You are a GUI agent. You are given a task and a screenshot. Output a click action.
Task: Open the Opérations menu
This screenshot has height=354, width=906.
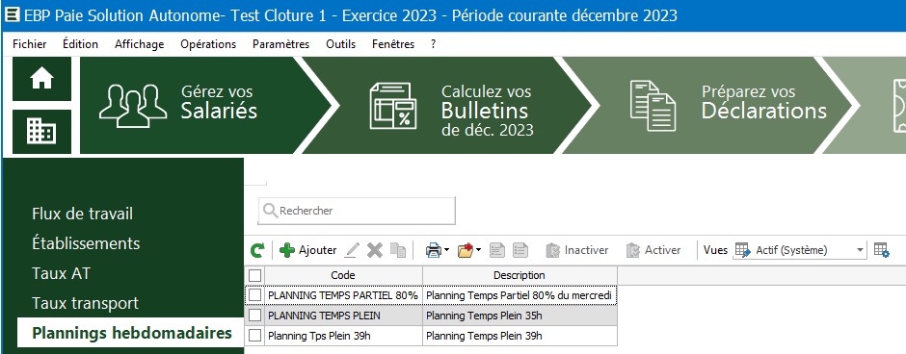point(208,44)
